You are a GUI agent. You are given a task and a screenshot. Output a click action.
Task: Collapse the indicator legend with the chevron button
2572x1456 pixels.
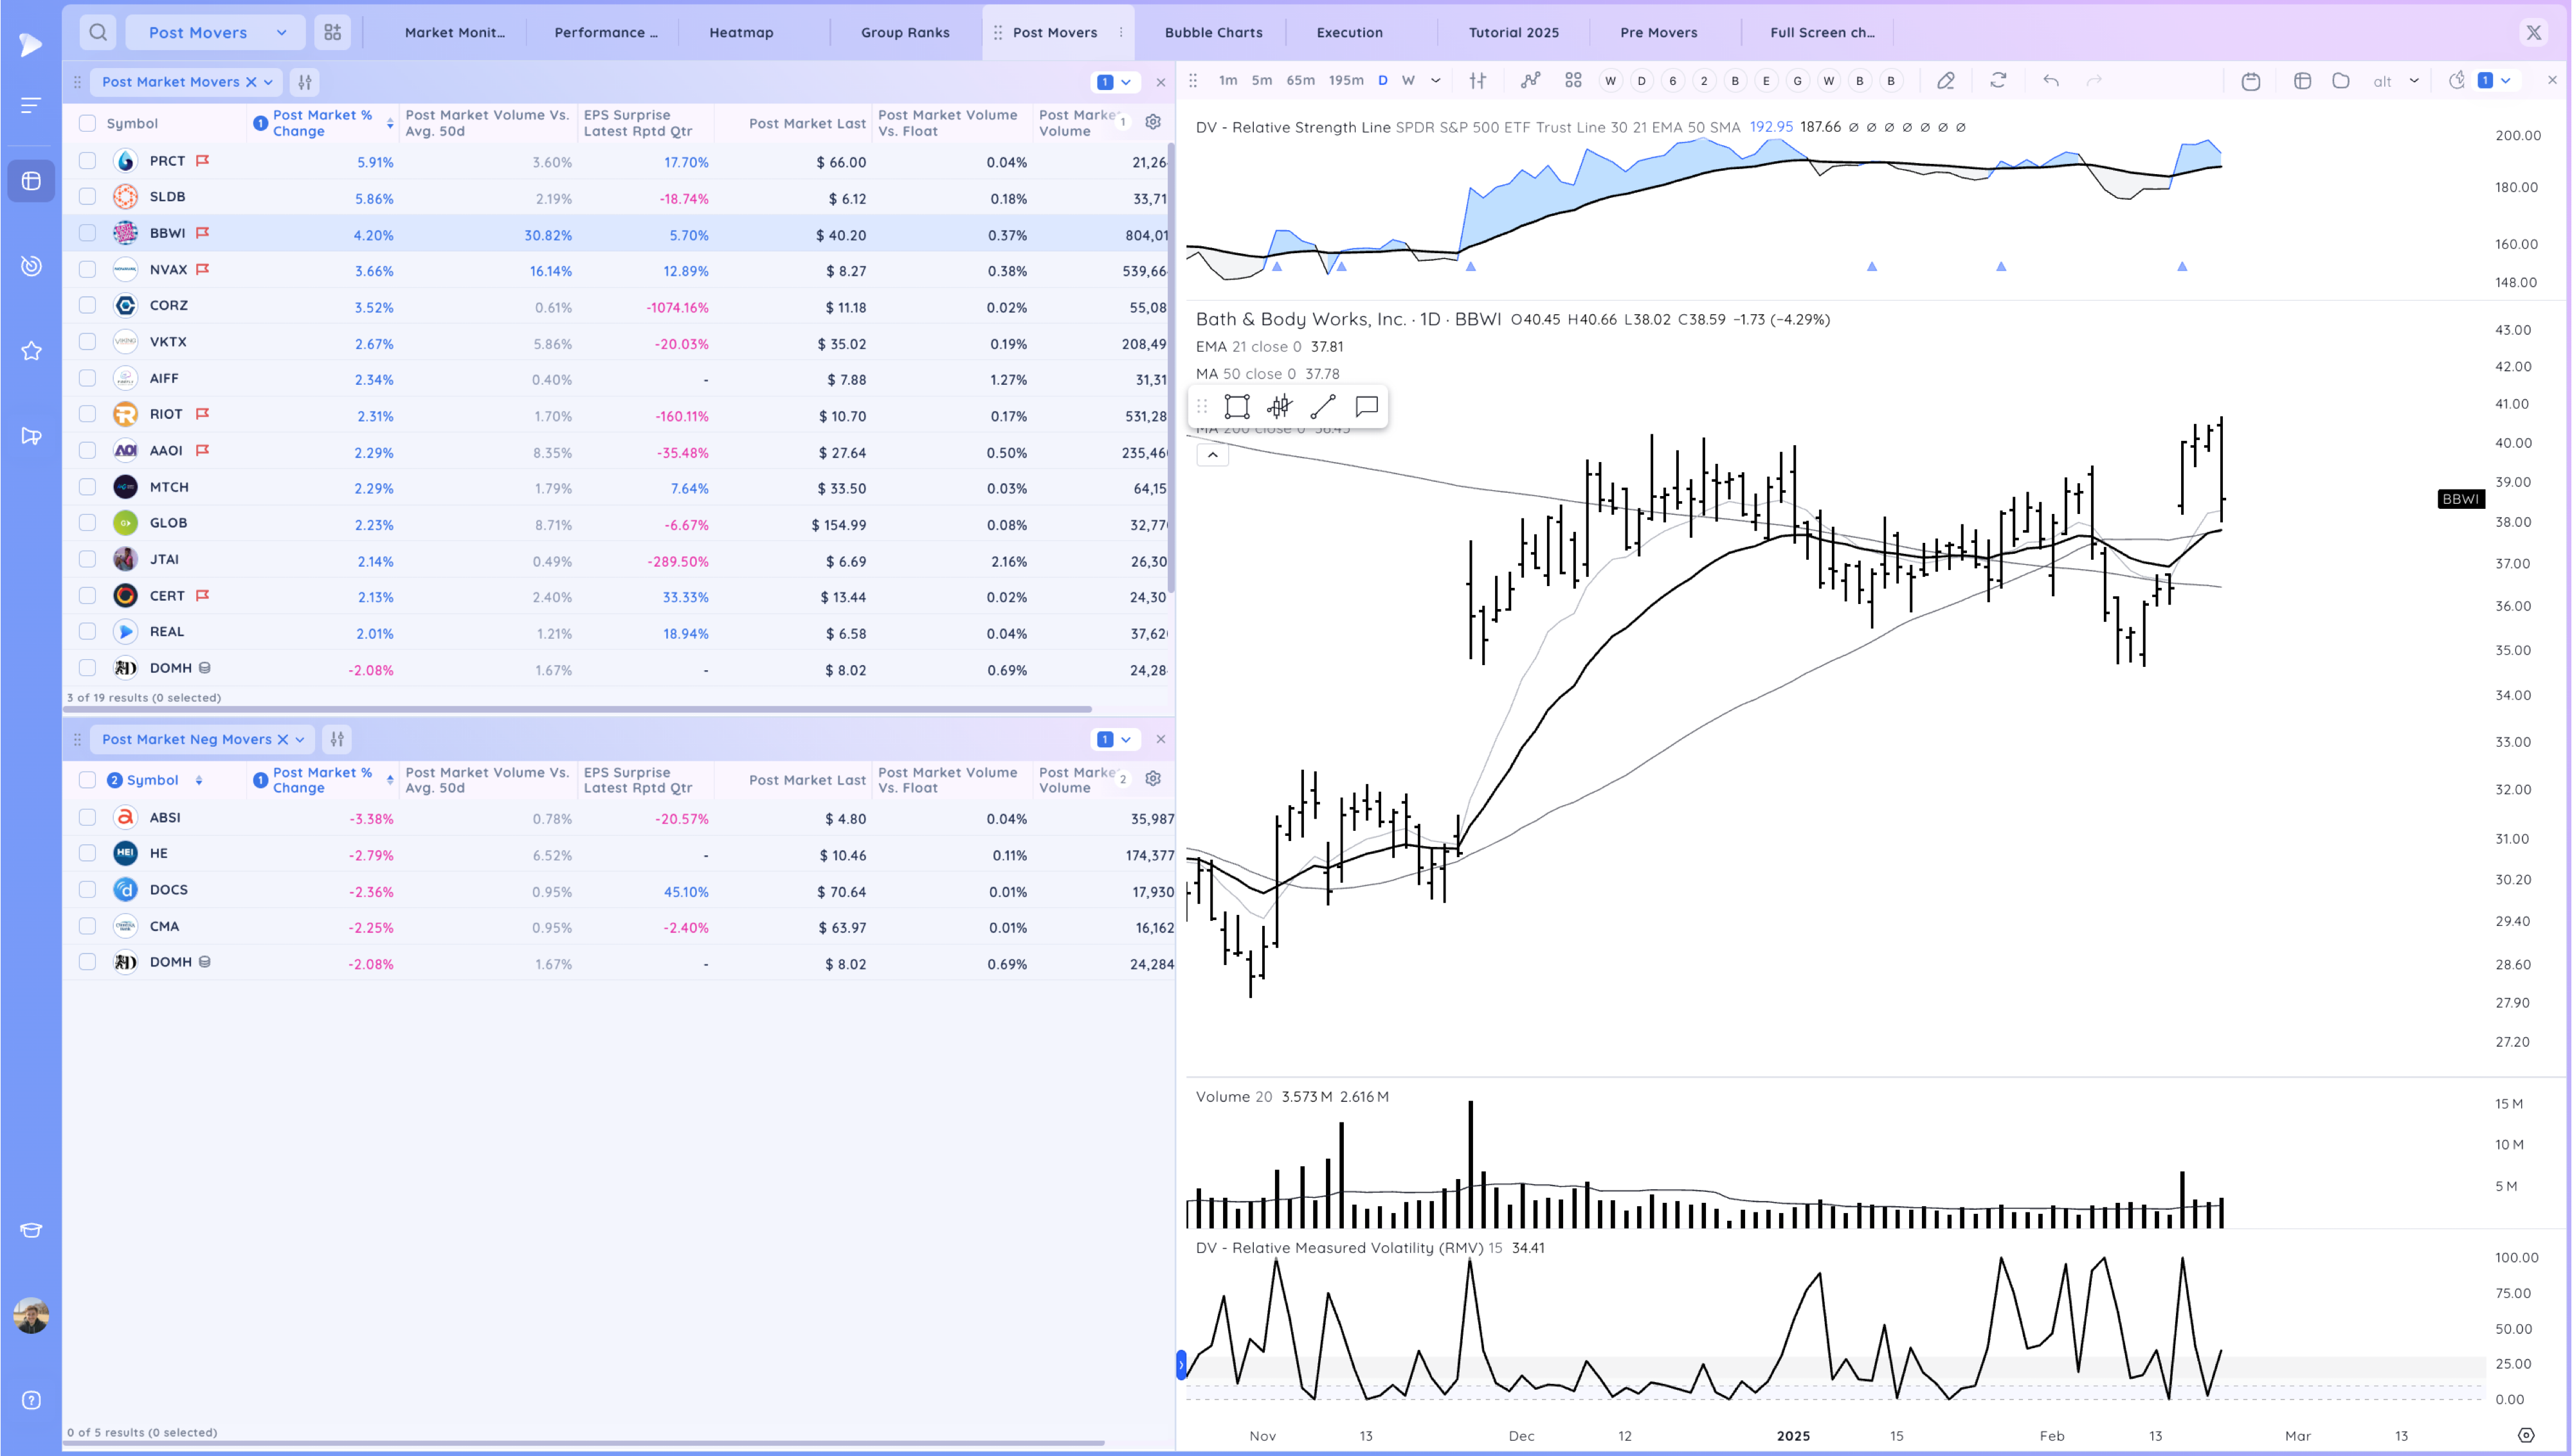click(x=1213, y=455)
